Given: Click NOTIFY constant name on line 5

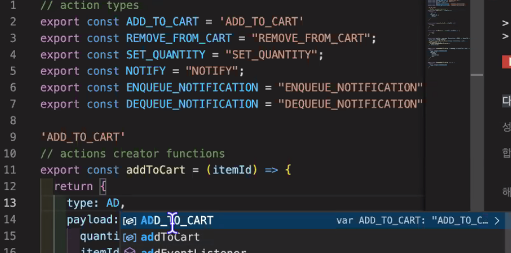Looking at the screenshot, I should (x=146, y=71).
